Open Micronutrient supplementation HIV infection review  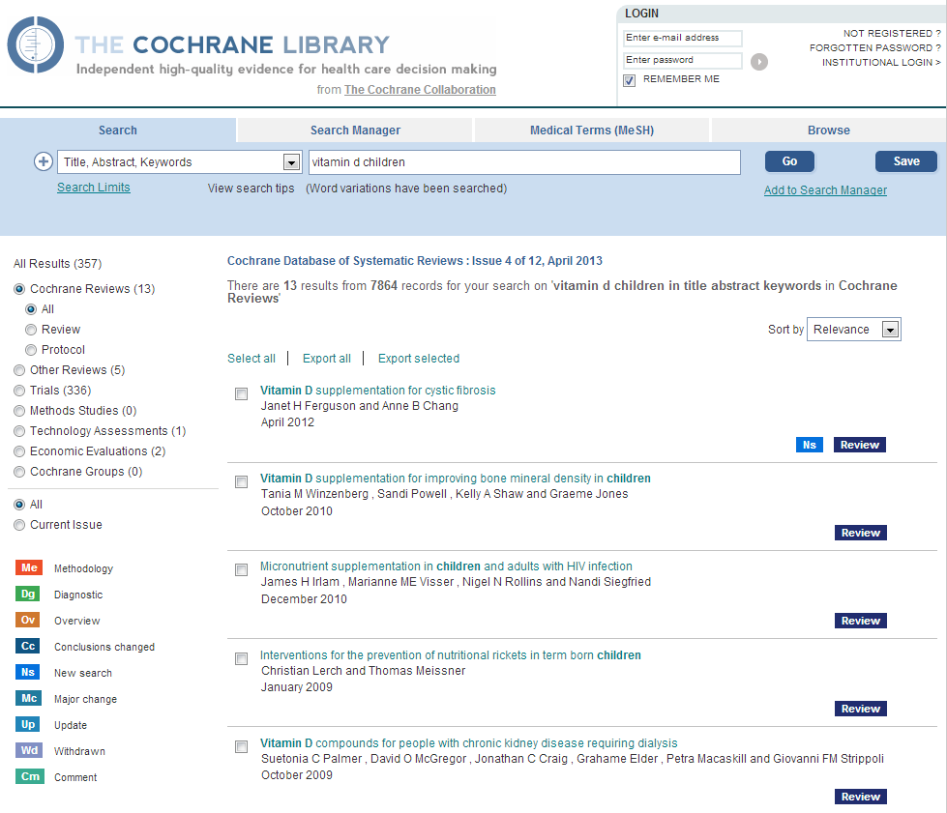point(446,566)
